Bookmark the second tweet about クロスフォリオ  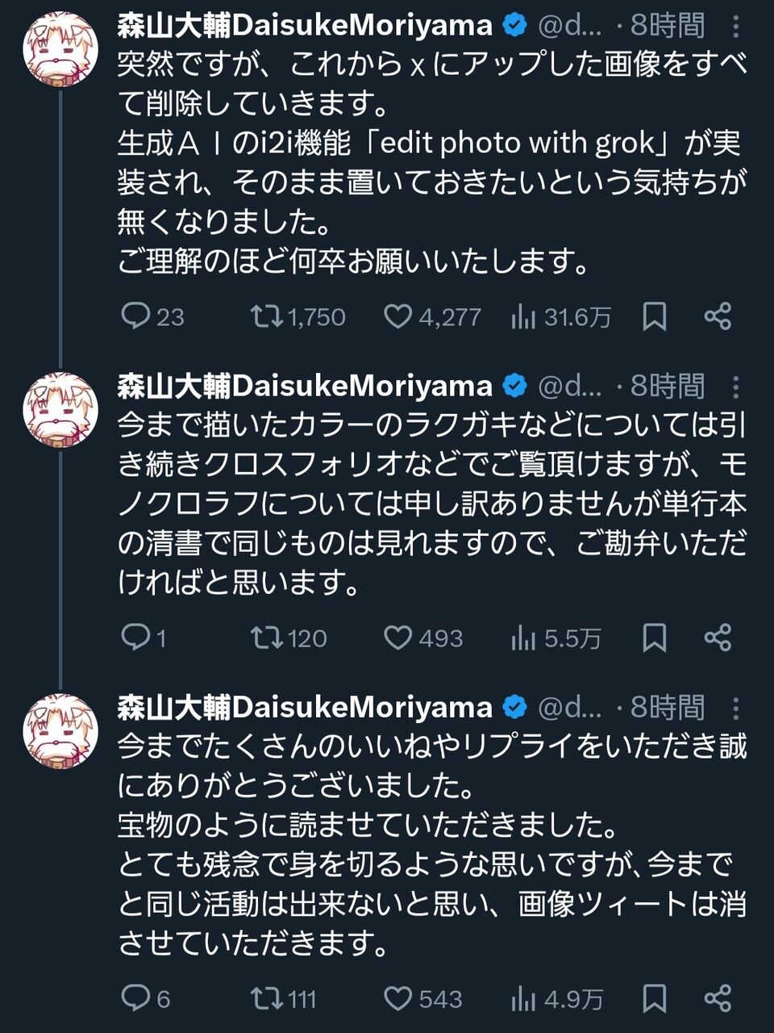(x=654, y=638)
